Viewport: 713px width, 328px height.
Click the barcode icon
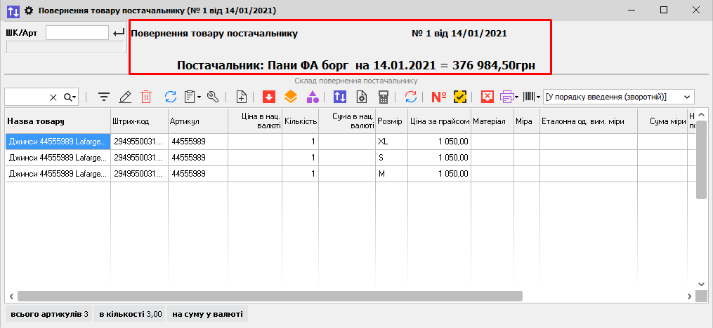[529, 97]
